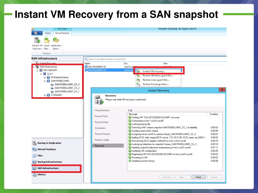Click the Previous button
This screenshot has width=258, height=193.
tap(167, 177)
